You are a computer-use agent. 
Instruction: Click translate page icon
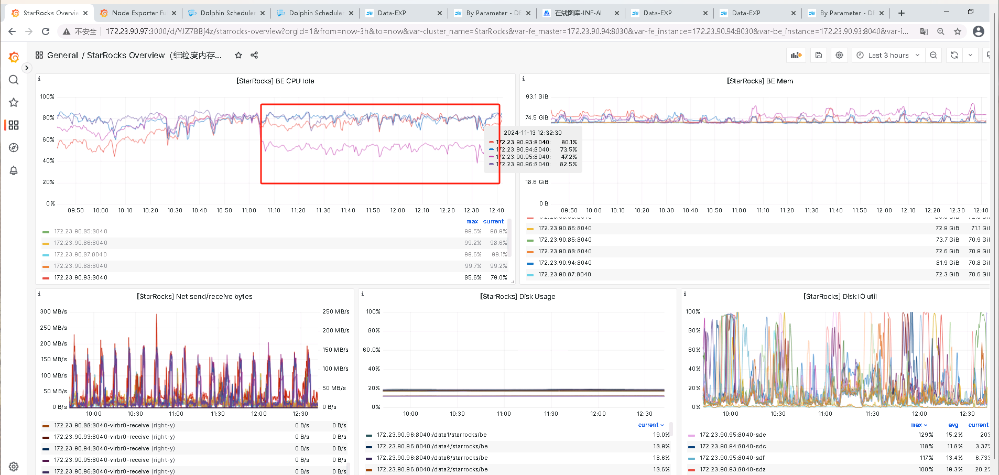924,31
